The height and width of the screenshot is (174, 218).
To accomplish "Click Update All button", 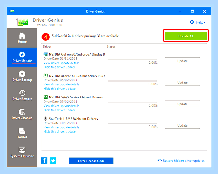I will [186, 36].
